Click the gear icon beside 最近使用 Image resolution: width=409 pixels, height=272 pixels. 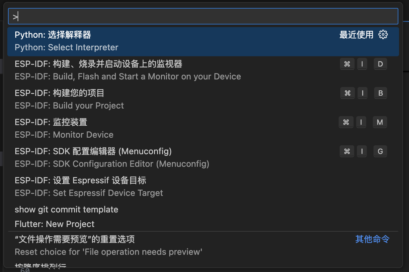point(383,34)
